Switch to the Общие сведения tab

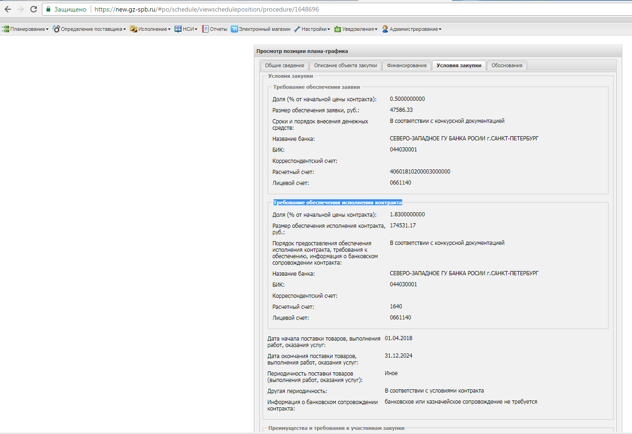tap(285, 65)
